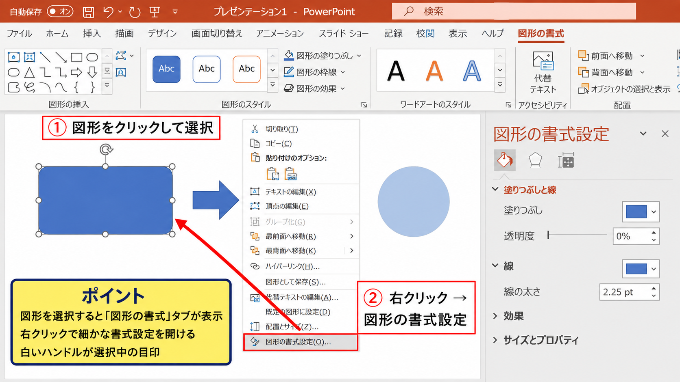
Task: Click the 代替テキスト button
Action: click(x=543, y=73)
